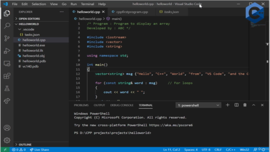
Task: Open the Testing flask icon
Action: (x=7, y=88)
